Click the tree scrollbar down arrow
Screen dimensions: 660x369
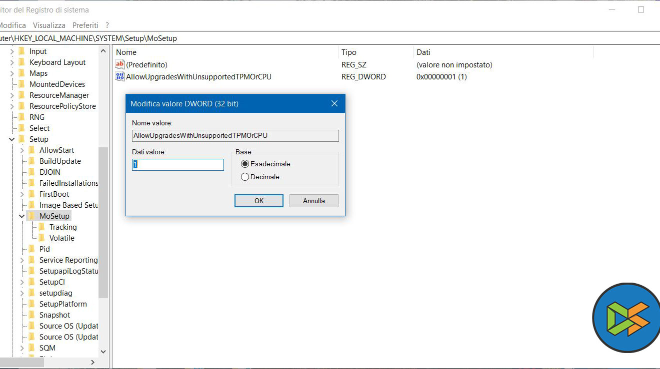pyautogui.click(x=103, y=352)
